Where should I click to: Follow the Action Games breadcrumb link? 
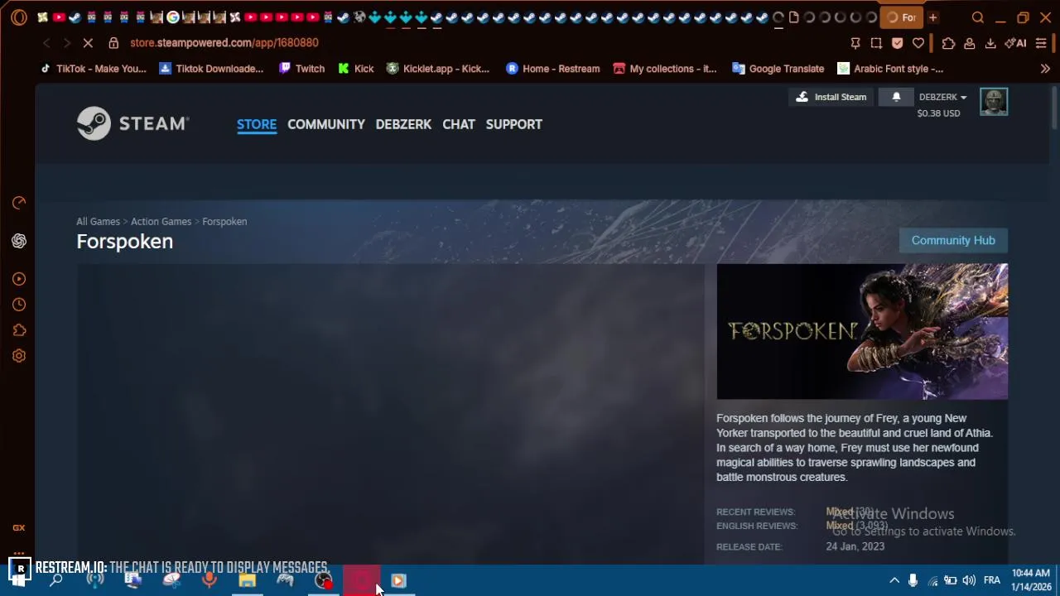click(161, 221)
